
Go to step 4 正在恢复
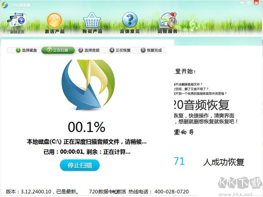pos(120,50)
